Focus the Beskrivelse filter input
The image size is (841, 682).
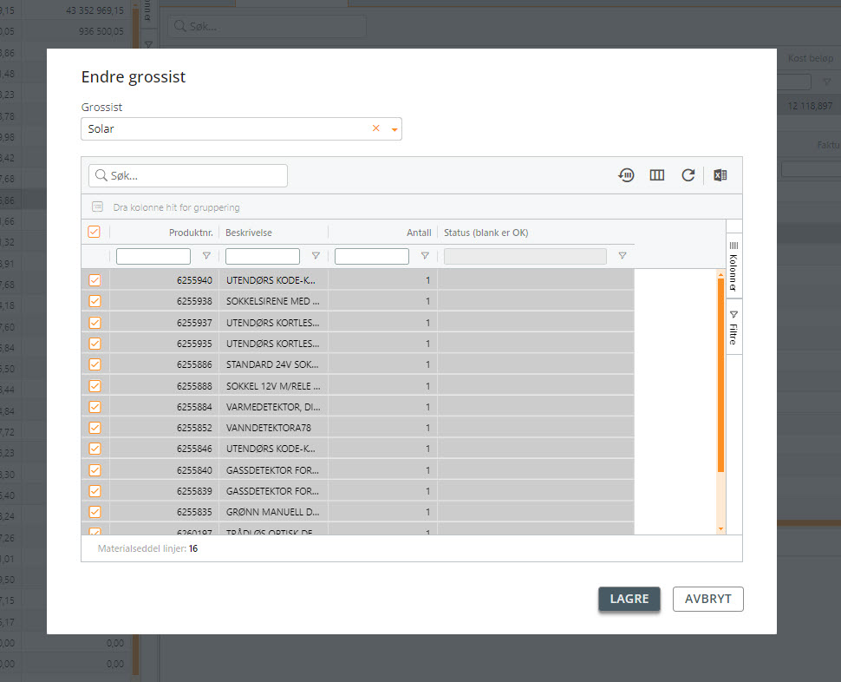(263, 256)
